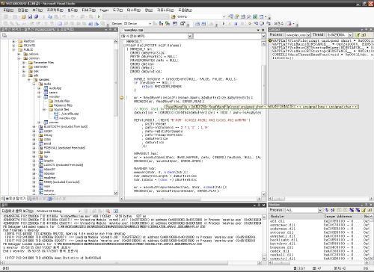This screenshot has height=272, width=374.
Task: Expand the Platform folder in tree
Action: click(13, 41)
